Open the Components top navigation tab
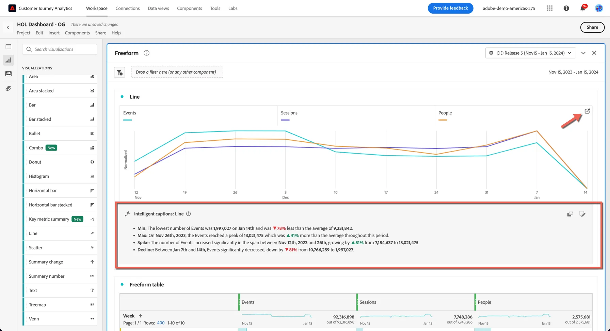This screenshot has height=331, width=610. [x=189, y=8]
